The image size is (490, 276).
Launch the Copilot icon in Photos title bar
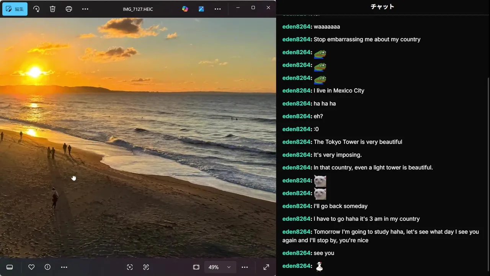pyautogui.click(x=185, y=9)
